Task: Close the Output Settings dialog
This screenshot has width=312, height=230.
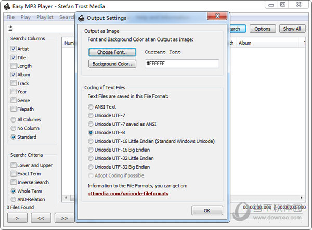Action: 217,16
